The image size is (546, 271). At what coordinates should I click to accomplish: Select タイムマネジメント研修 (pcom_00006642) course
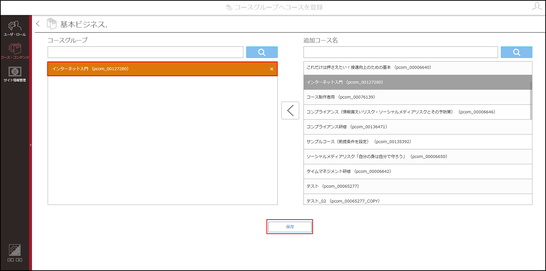point(418,171)
